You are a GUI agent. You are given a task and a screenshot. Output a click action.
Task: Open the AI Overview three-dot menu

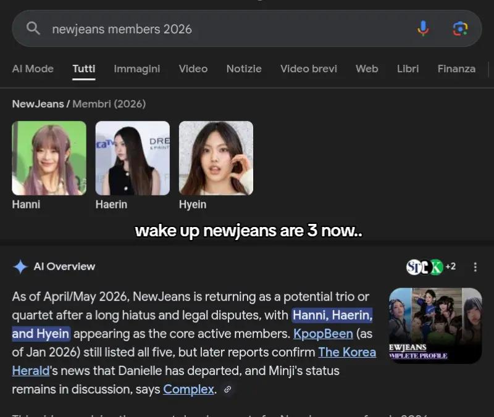click(475, 267)
